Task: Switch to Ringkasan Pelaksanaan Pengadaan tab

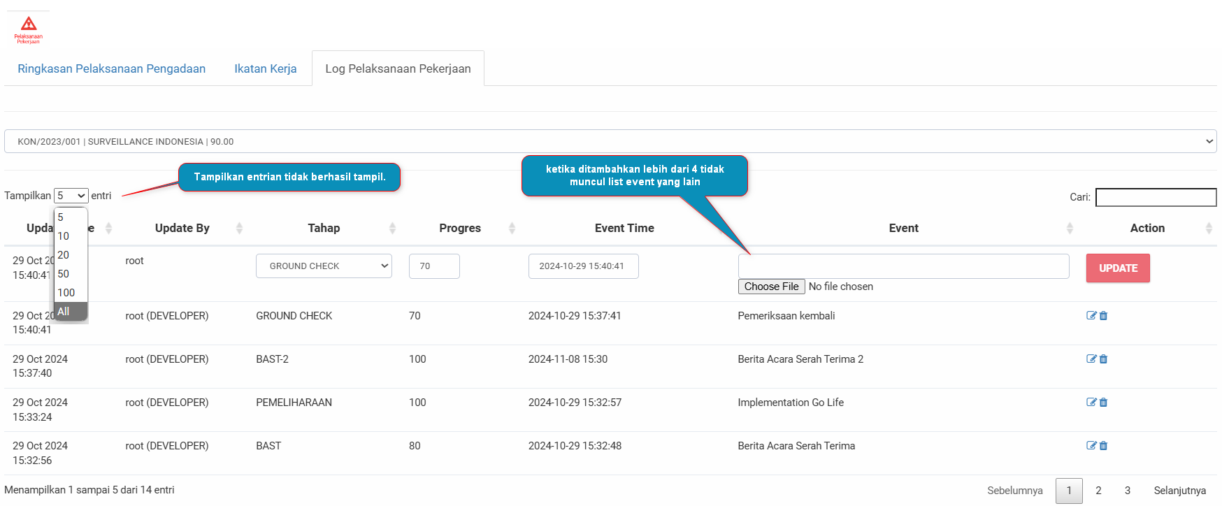Action: [x=112, y=68]
